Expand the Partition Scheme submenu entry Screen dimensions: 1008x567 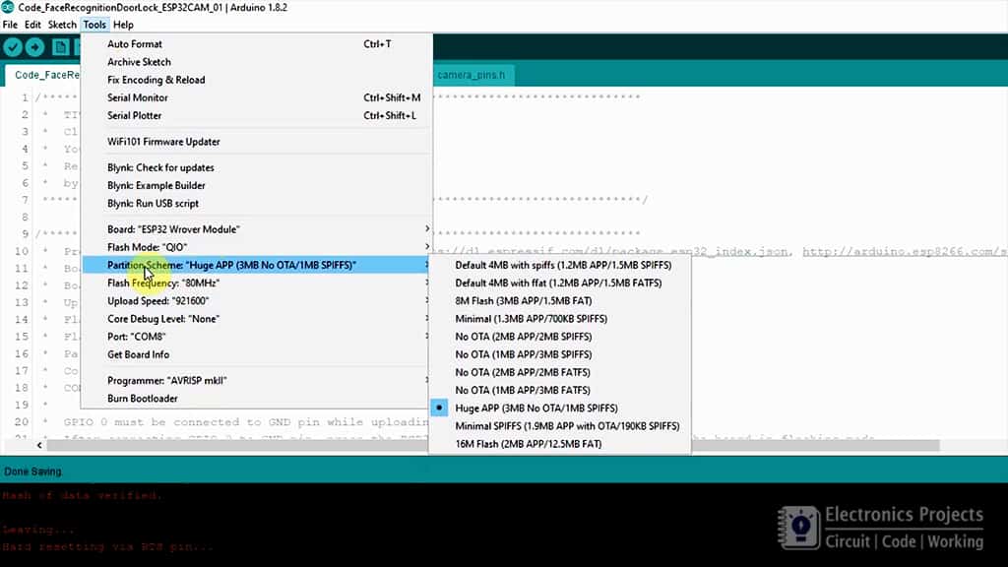(x=257, y=265)
